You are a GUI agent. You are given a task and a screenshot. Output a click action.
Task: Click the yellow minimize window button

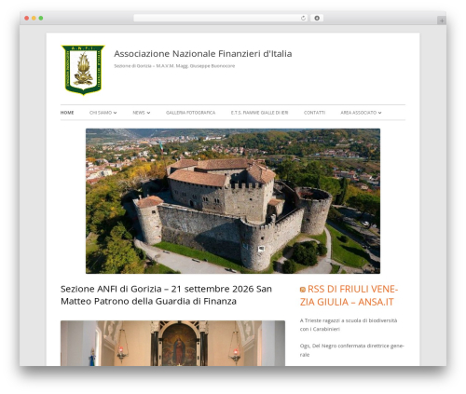34,19
